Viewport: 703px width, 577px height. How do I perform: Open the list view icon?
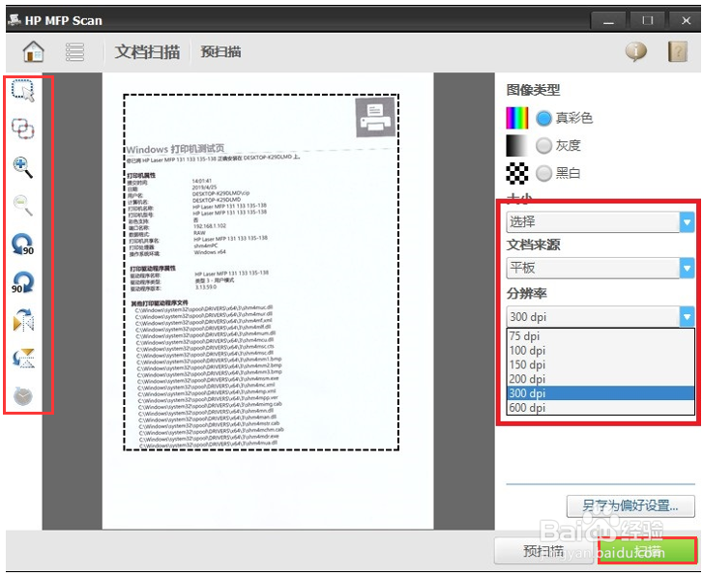[74, 51]
